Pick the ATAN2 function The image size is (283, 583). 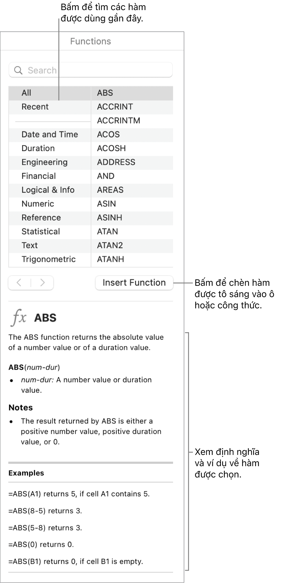[x=110, y=245]
